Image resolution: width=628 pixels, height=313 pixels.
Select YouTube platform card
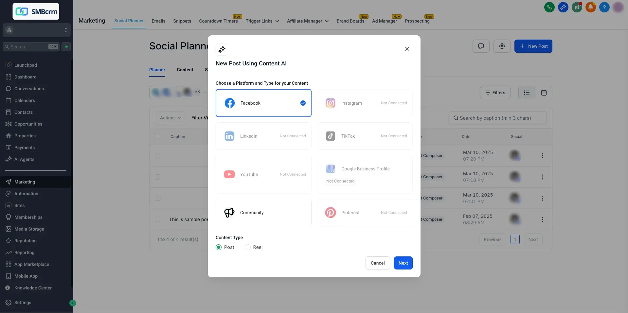pos(263,174)
